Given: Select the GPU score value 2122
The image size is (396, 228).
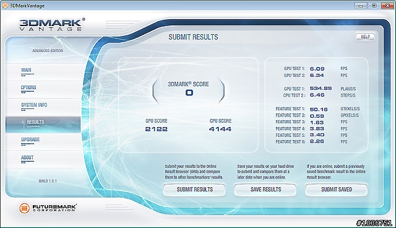Looking at the screenshot, I should tap(157, 129).
